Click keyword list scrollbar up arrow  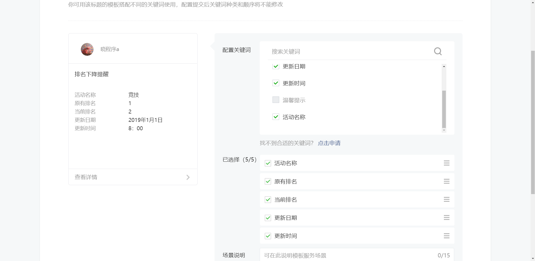tap(444, 66)
